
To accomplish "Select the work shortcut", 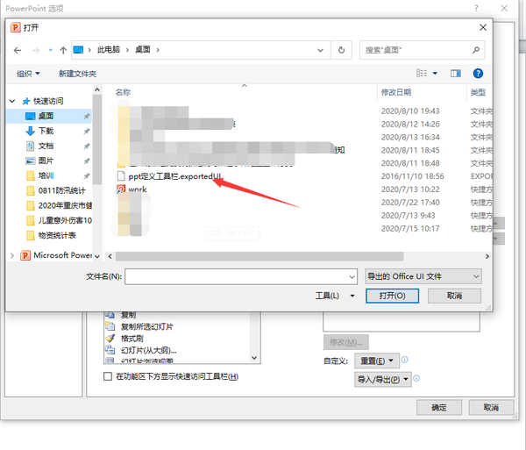I will [138, 189].
